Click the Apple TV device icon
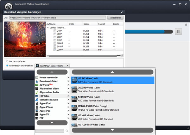Viewport: 190px width, 135px height. click(x=37, y=114)
